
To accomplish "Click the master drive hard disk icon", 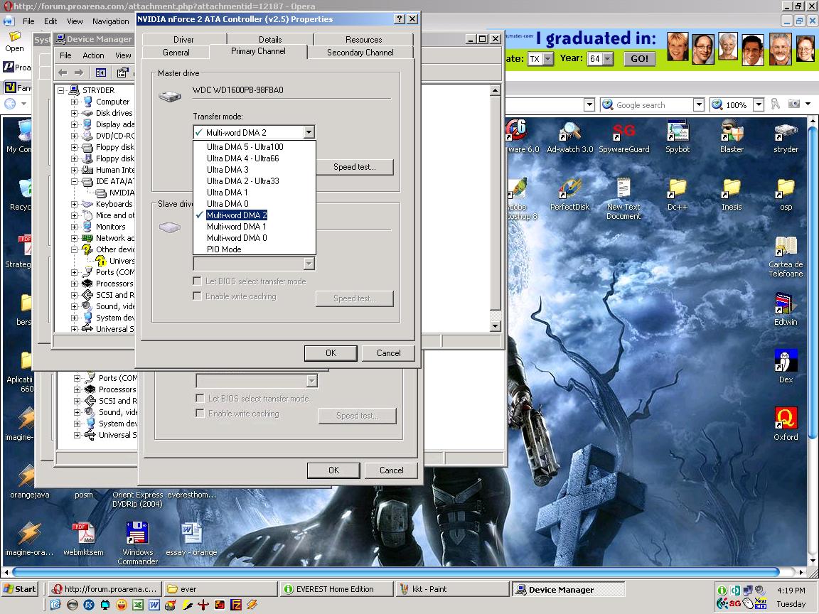I will pos(170,96).
